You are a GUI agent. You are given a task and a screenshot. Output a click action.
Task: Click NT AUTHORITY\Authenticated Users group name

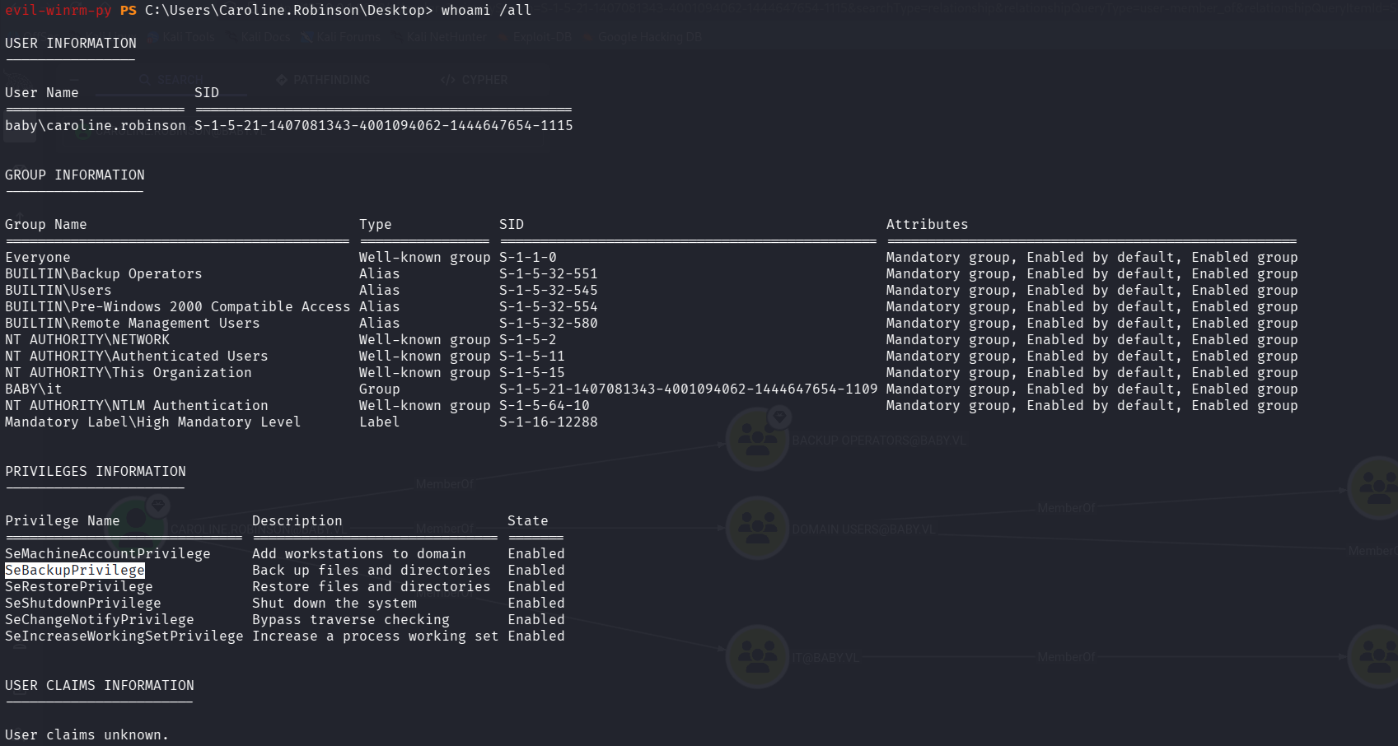coord(137,356)
